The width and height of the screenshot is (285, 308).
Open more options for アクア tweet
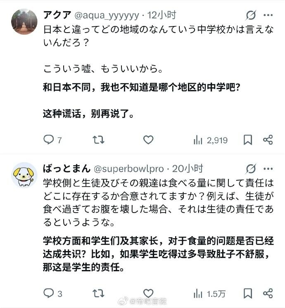pyautogui.click(x=268, y=16)
